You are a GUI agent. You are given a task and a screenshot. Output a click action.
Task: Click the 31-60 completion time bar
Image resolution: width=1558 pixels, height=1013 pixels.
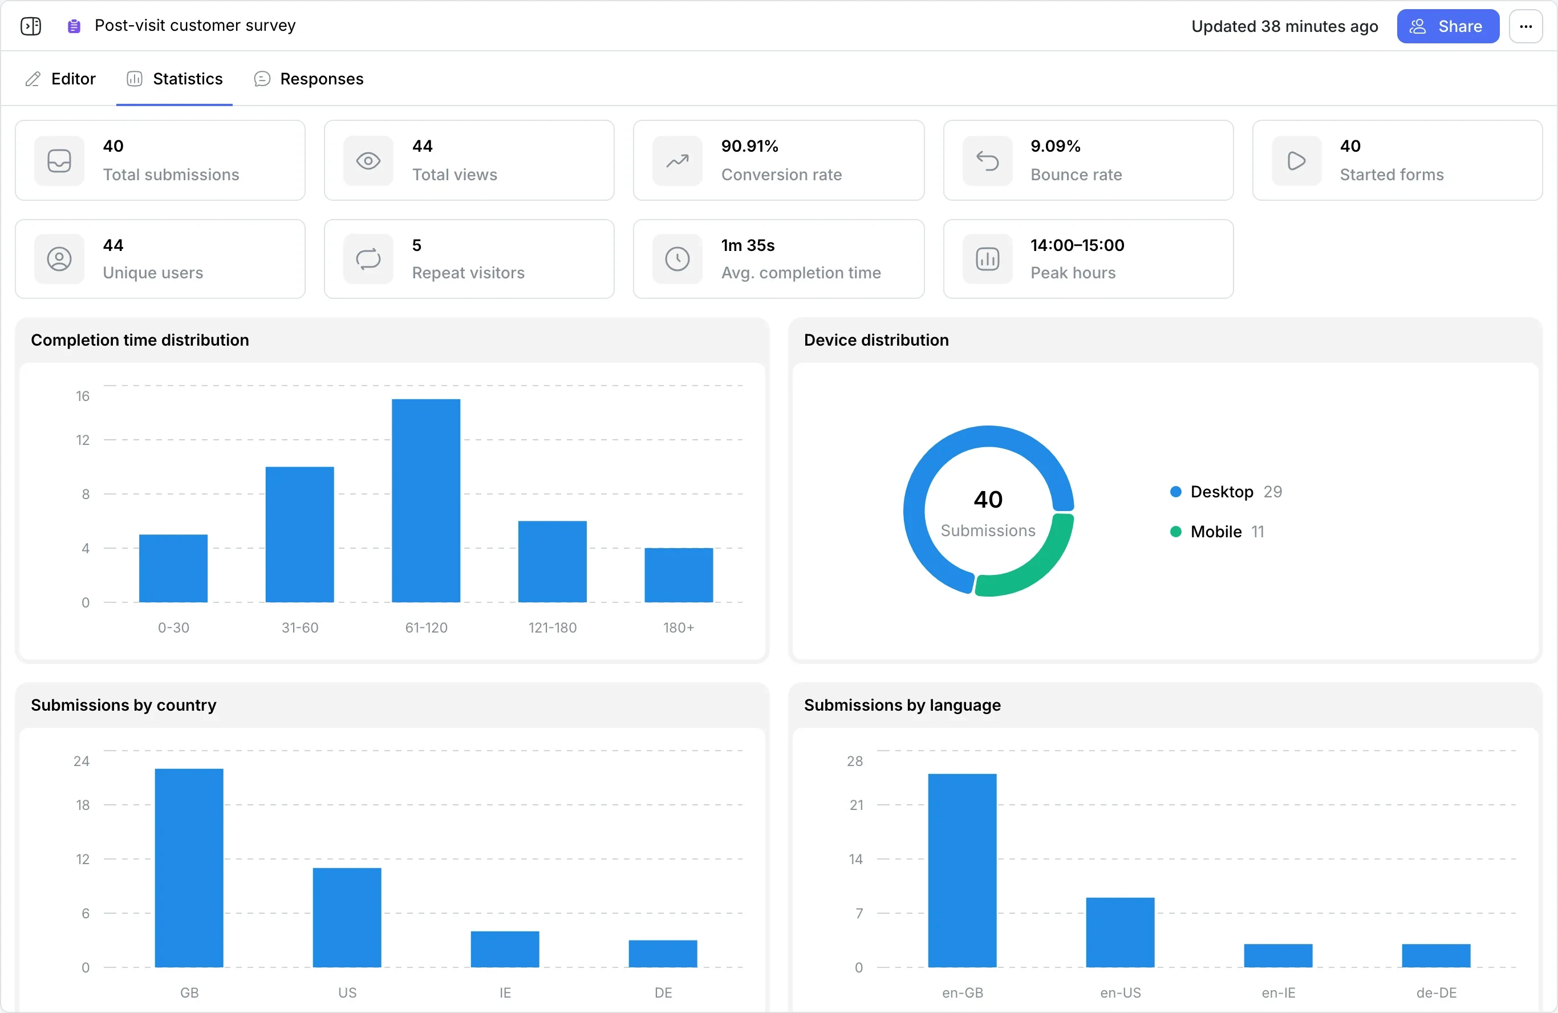click(x=300, y=535)
